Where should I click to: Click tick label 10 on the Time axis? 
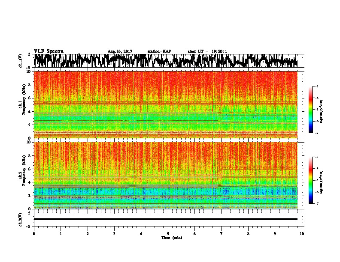click(302, 234)
